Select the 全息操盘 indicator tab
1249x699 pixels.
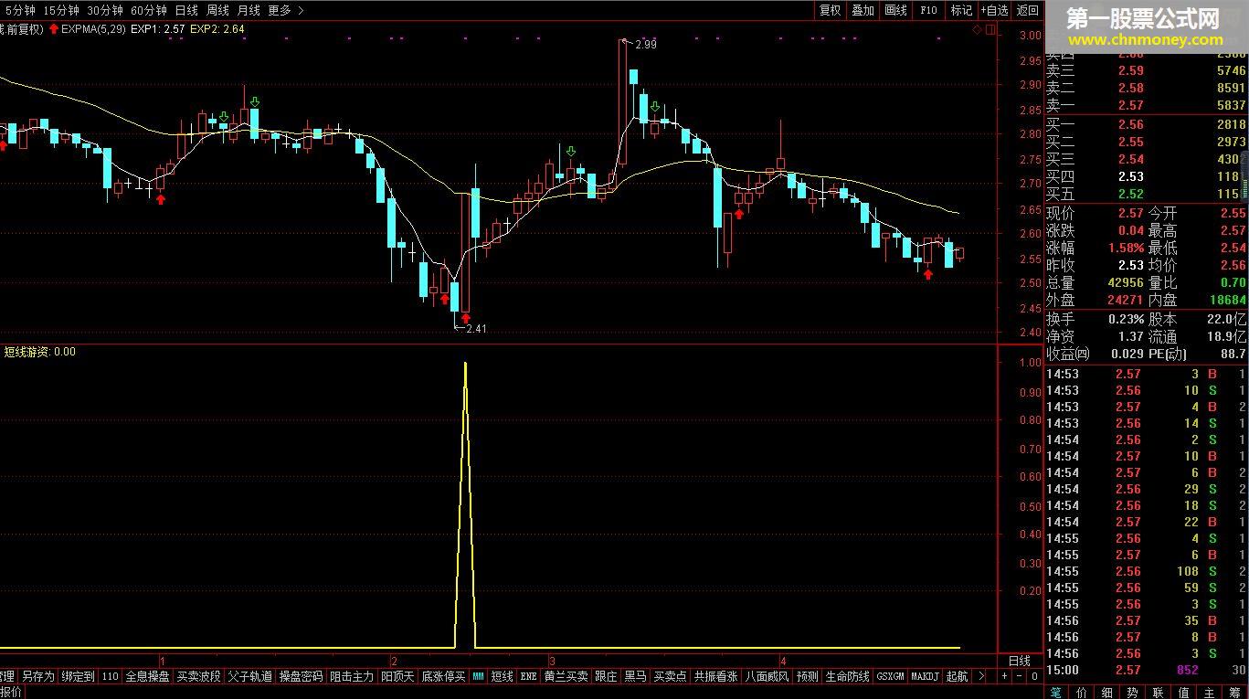pos(148,677)
